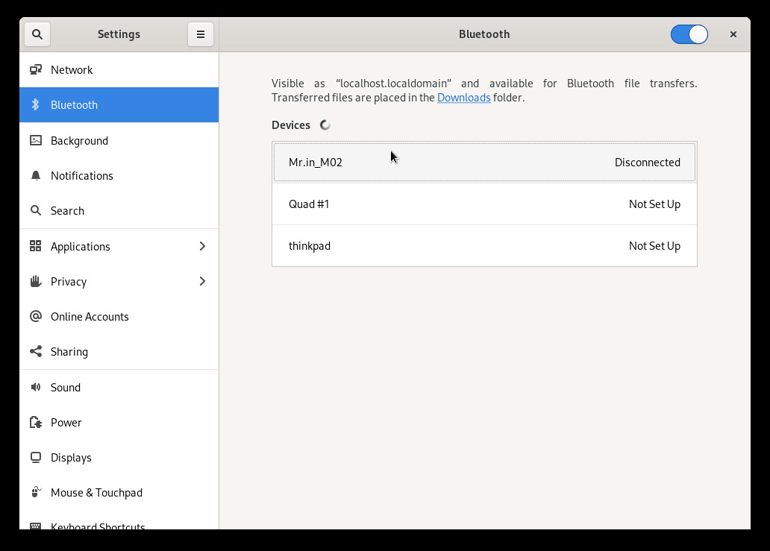This screenshot has height=551, width=770.
Task: Open the hamburger menu in Settings header
Action: pyautogui.click(x=201, y=34)
